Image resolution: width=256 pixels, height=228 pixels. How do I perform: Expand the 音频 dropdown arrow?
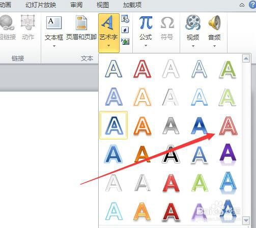(215, 46)
